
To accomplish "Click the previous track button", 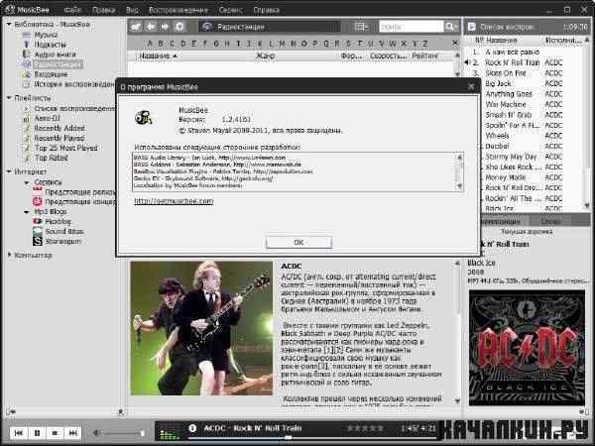I will pos(19,433).
